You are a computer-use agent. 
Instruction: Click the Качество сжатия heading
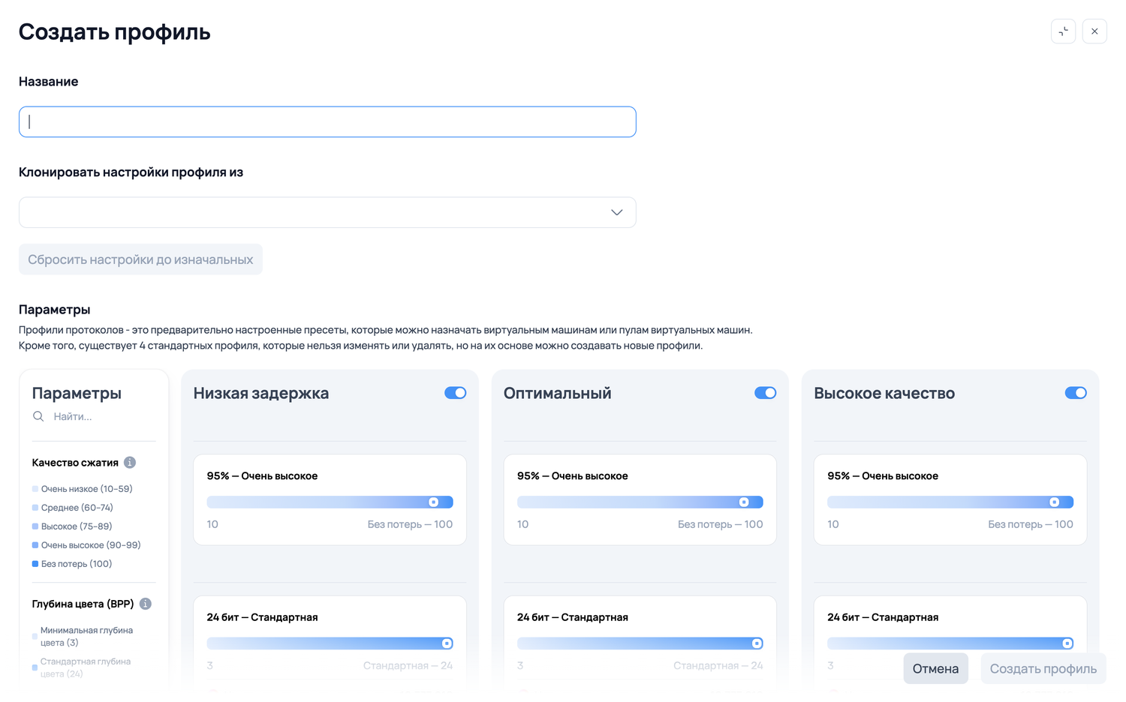pos(75,463)
